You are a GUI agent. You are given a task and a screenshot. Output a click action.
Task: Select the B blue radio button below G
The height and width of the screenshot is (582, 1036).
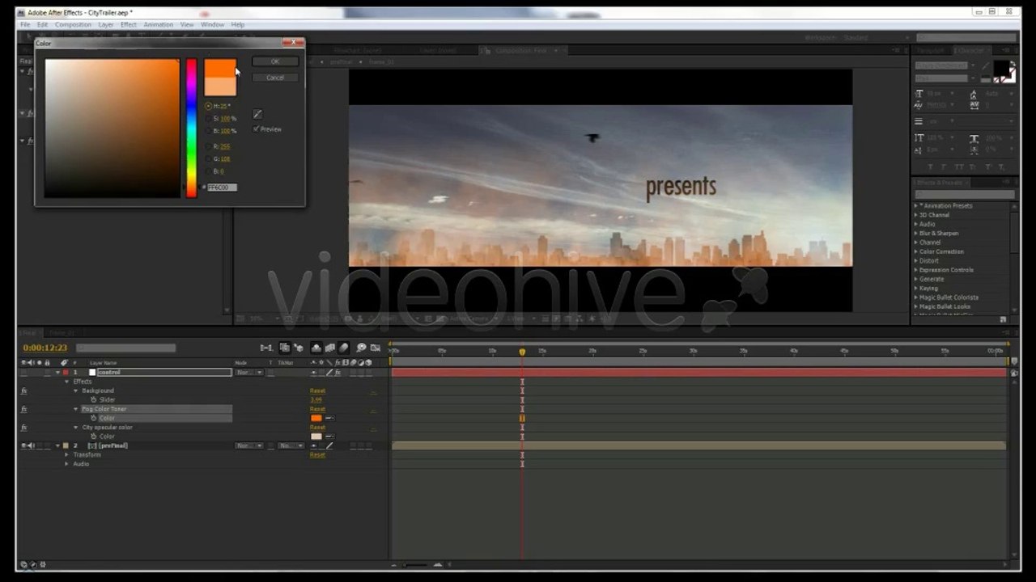(208, 171)
